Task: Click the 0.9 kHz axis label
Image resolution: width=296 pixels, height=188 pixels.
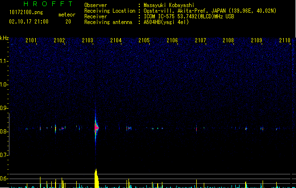Action: click(x=4, y=108)
